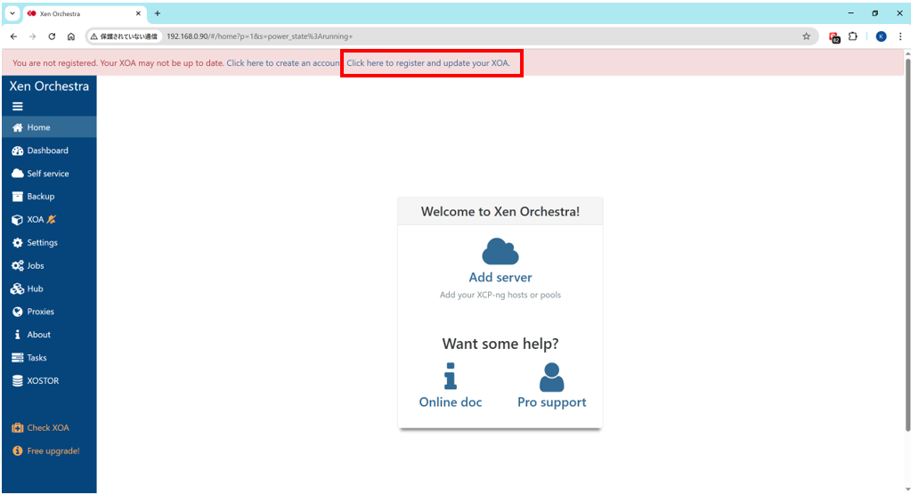Click the Free upgrade! link
The image size is (911, 495).
(53, 451)
